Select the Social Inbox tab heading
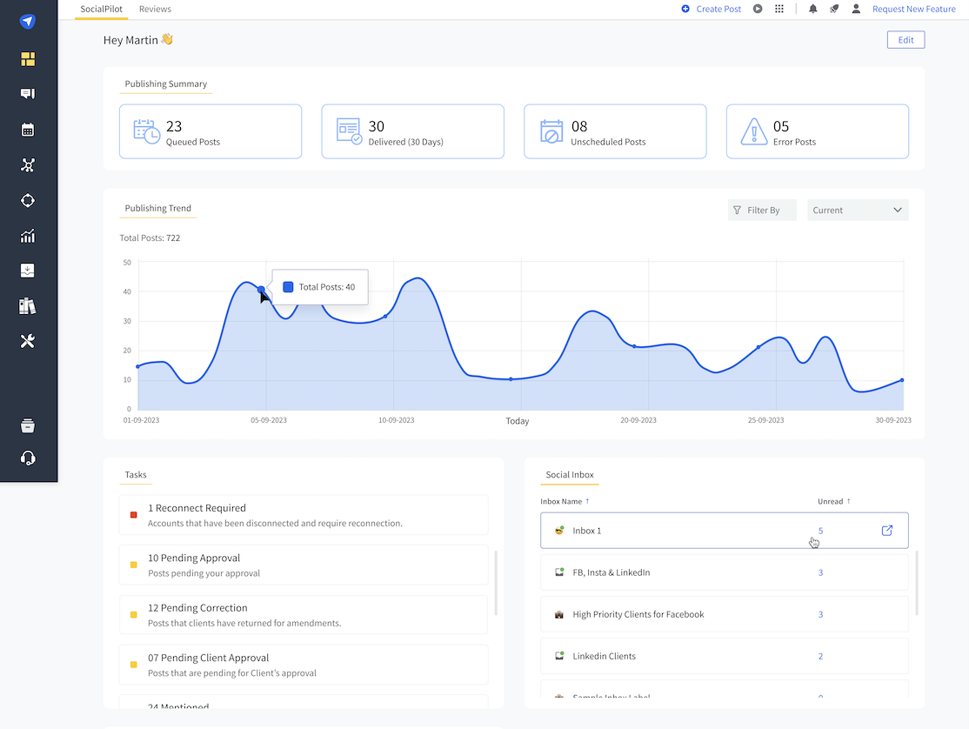This screenshot has width=969, height=729. (x=570, y=474)
